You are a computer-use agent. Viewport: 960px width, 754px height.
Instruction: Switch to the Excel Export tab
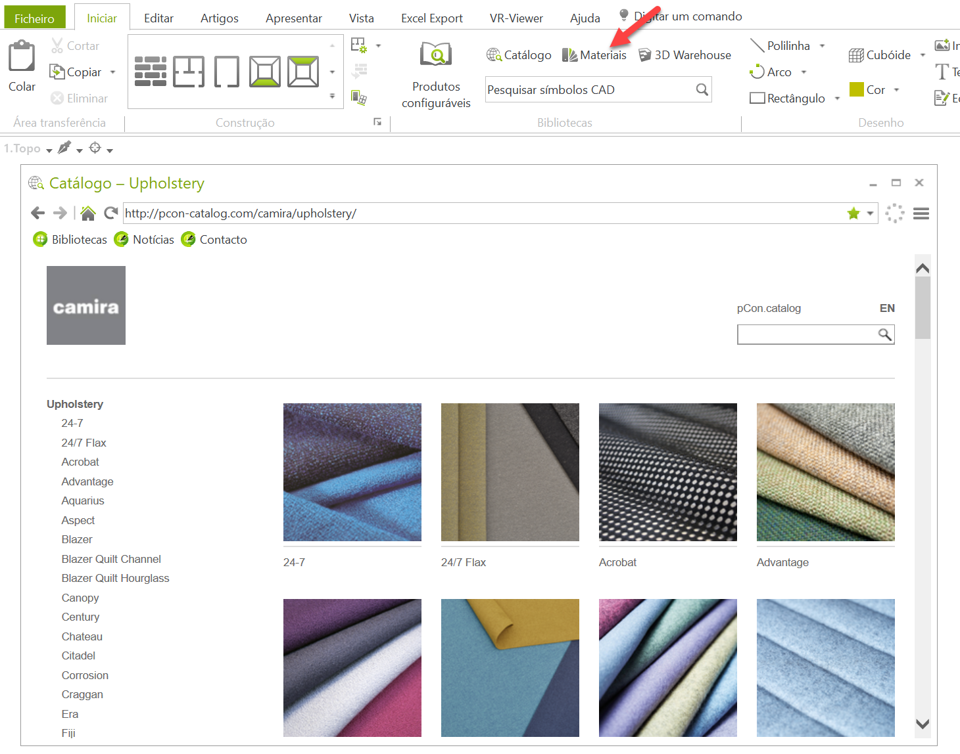[x=432, y=18]
